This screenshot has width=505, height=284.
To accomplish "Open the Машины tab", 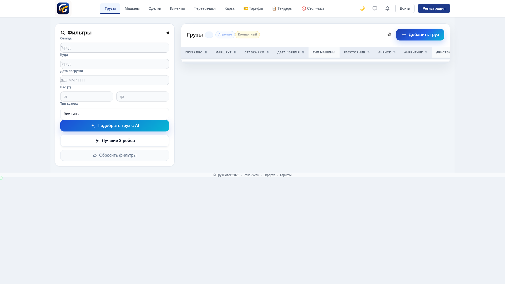I will 132,8.
